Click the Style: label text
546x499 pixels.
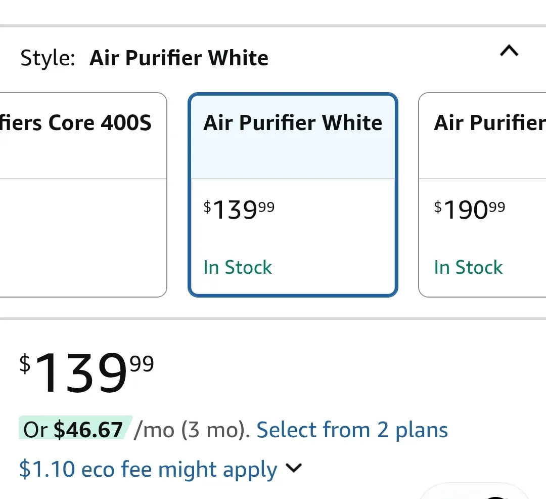pos(45,58)
